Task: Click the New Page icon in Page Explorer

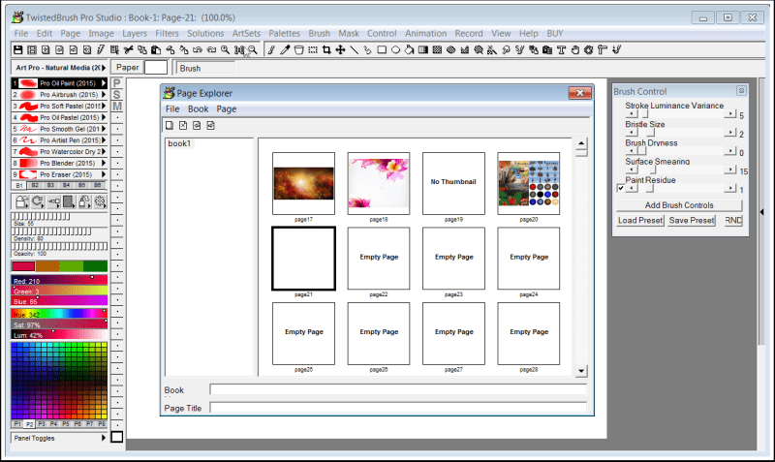Action: tap(169, 126)
